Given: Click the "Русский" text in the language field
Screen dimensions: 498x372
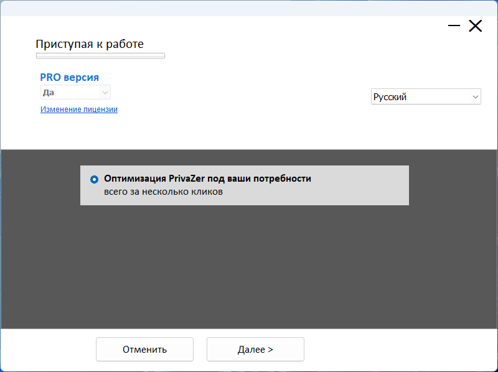Looking at the screenshot, I should tap(390, 97).
